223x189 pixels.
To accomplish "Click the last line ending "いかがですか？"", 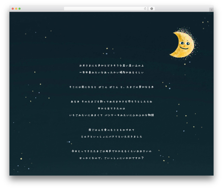I will pyautogui.click(x=111, y=158).
